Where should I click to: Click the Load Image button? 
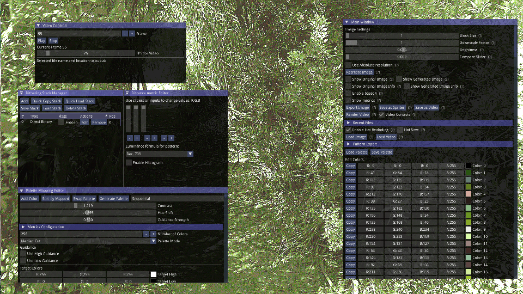(x=356, y=137)
